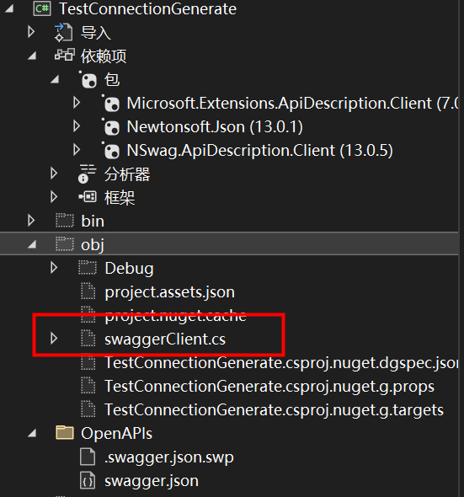Click the analyzers icon next to 分析器
The image size is (464, 497).
tap(87, 174)
